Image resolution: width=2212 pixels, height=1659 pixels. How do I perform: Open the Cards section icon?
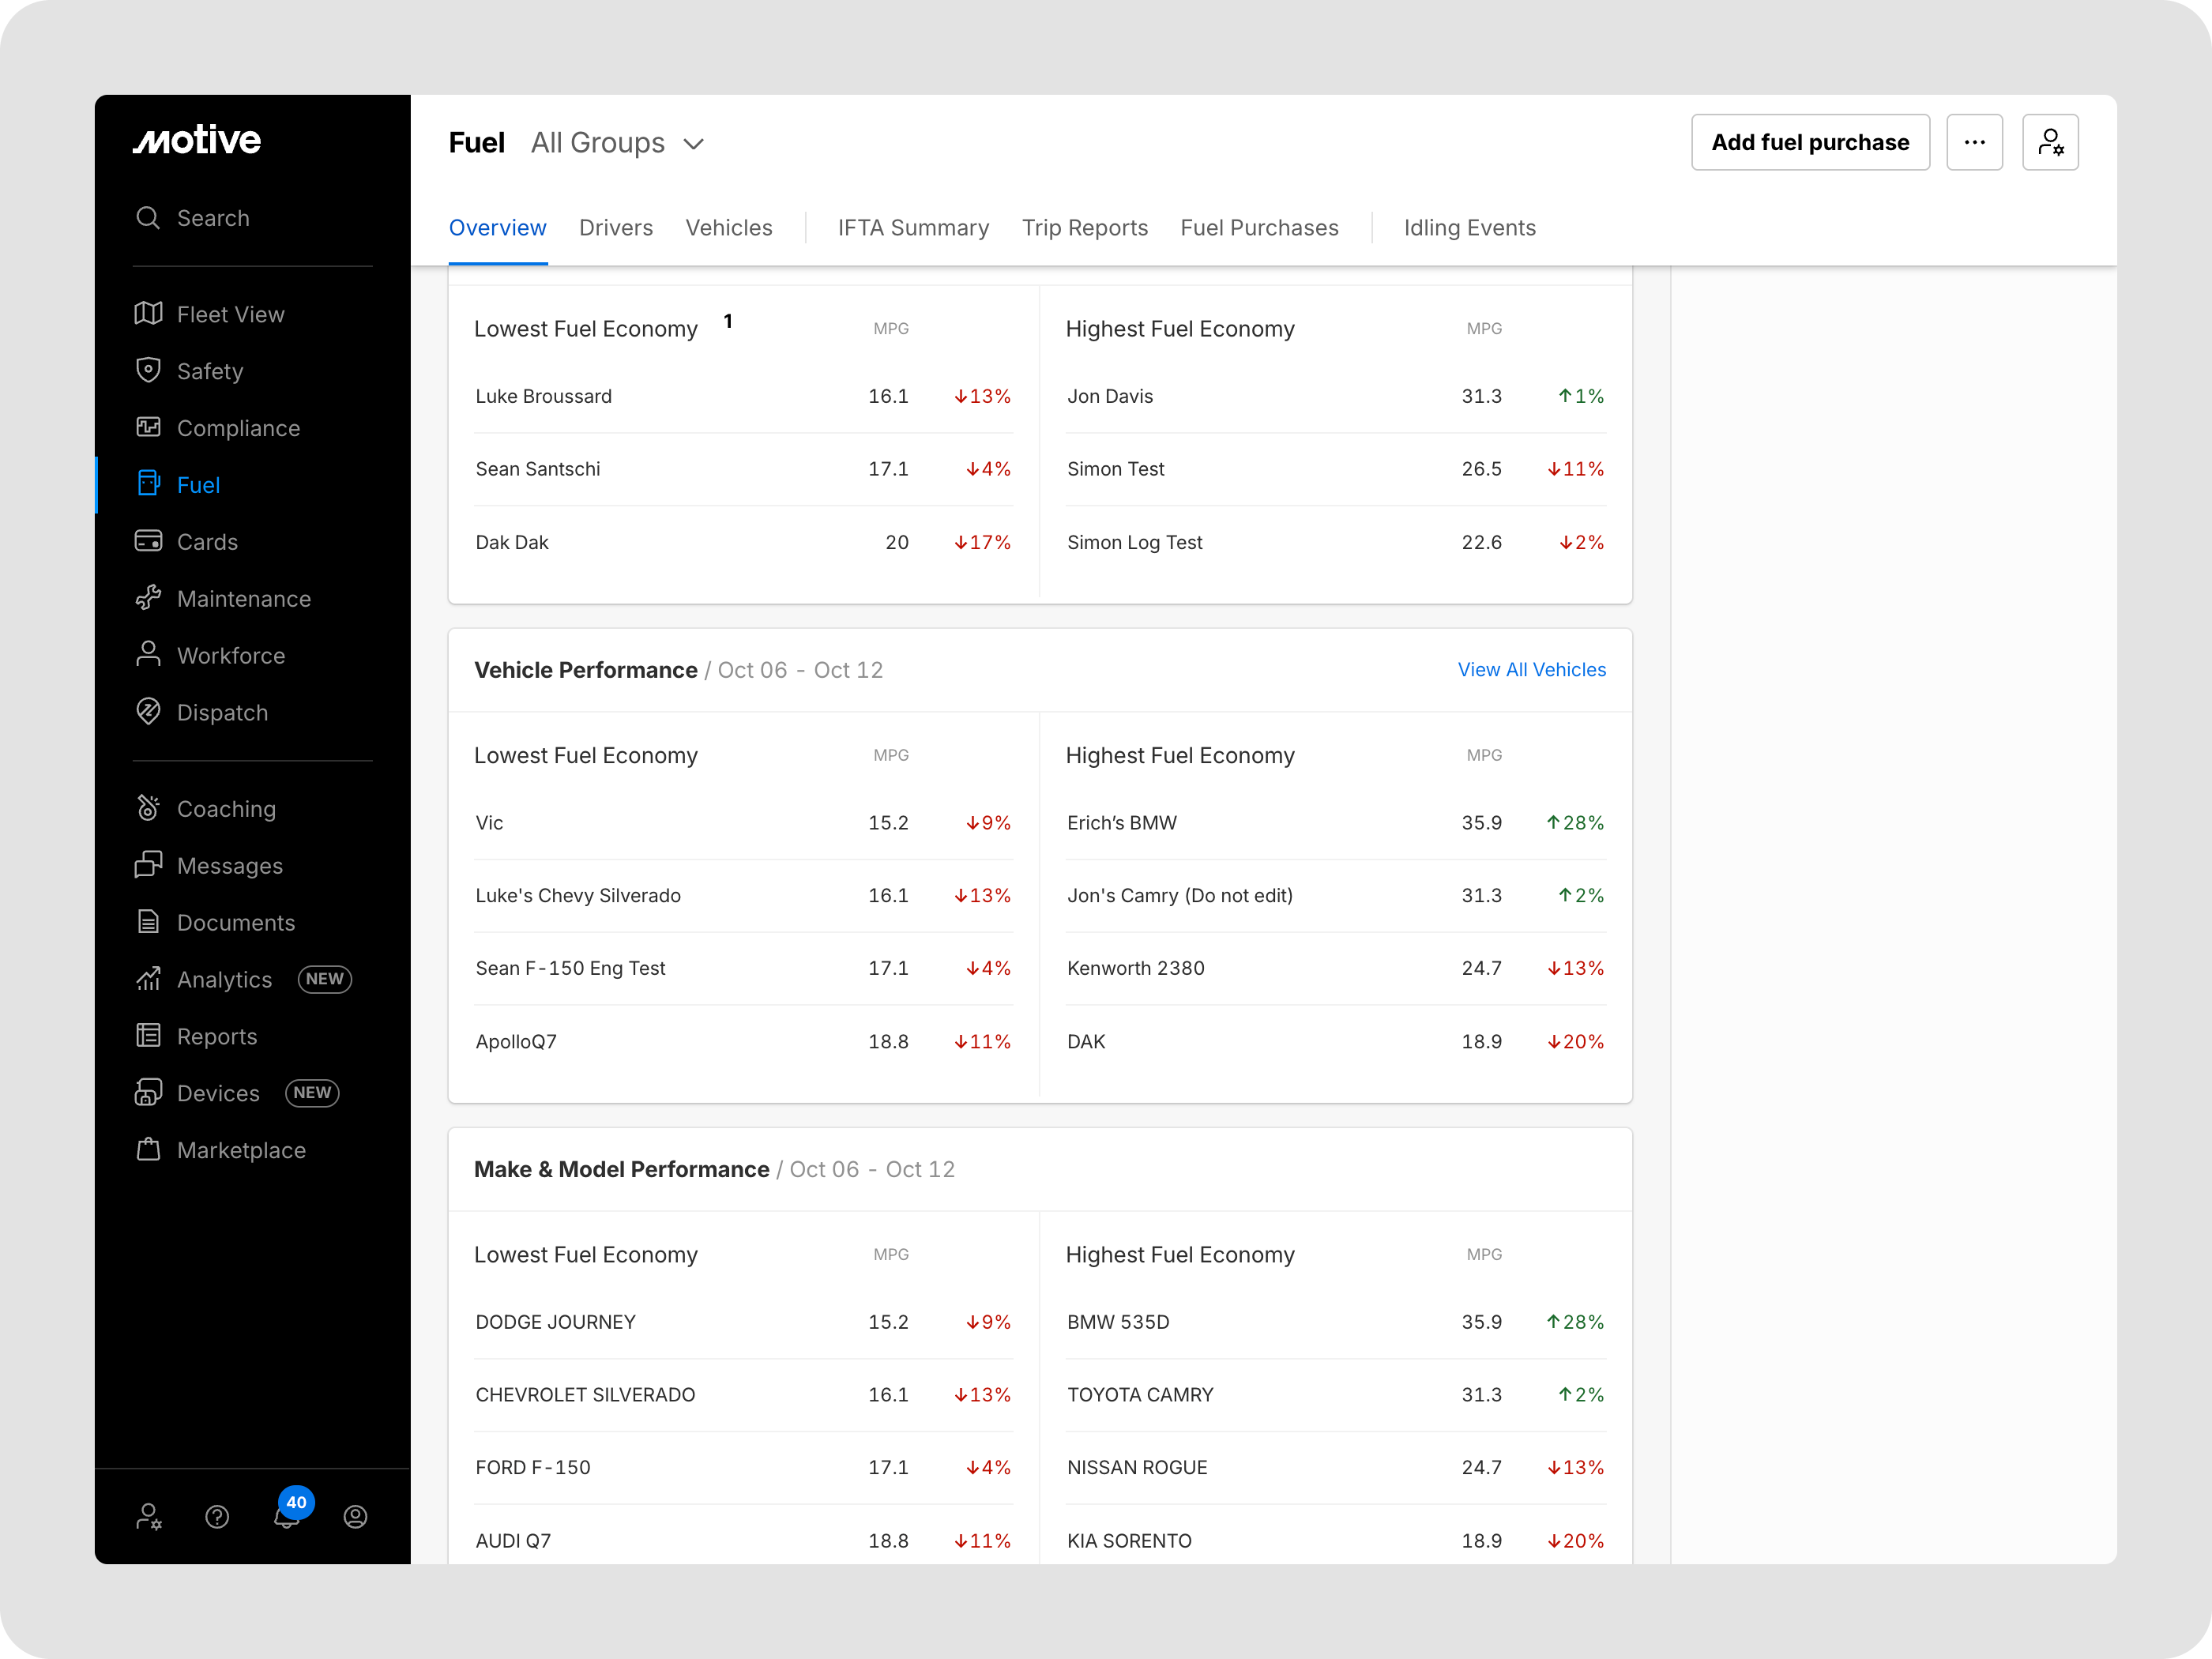[148, 541]
